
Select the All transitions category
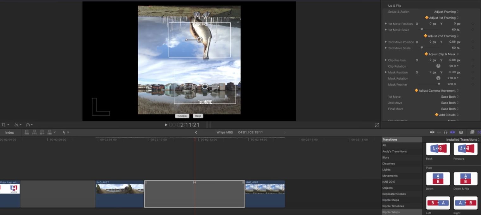[402, 145]
